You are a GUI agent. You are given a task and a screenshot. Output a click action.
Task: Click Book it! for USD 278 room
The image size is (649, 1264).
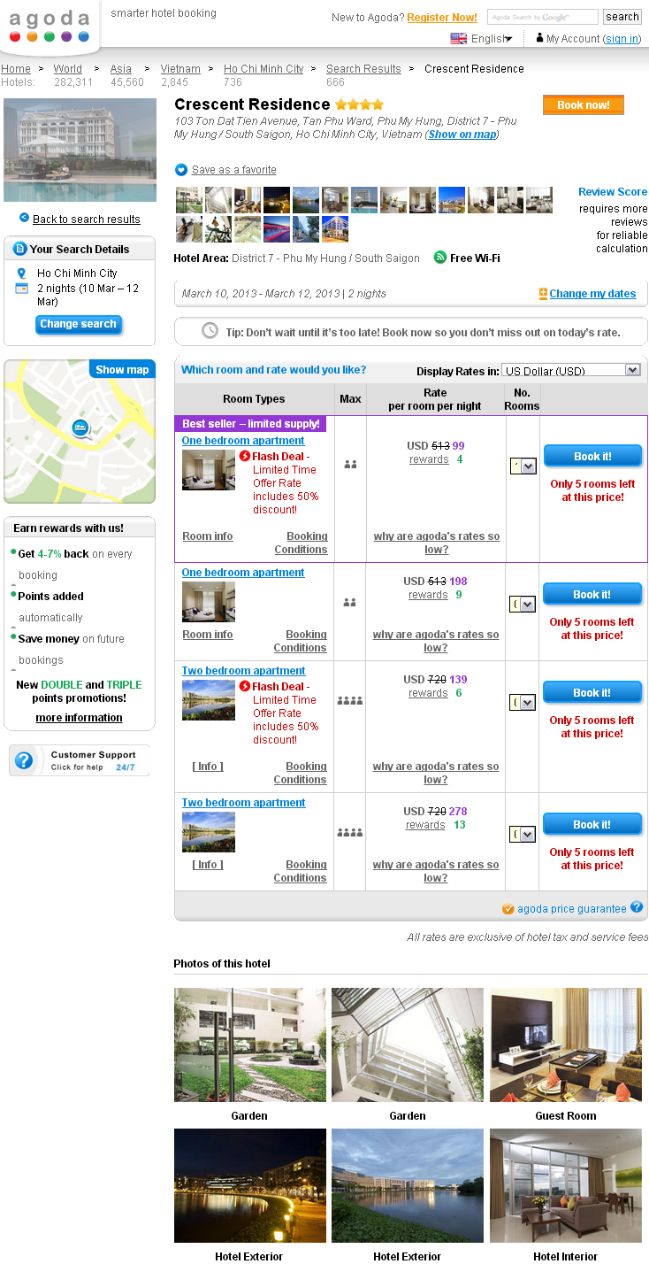pyautogui.click(x=592, y=824)
